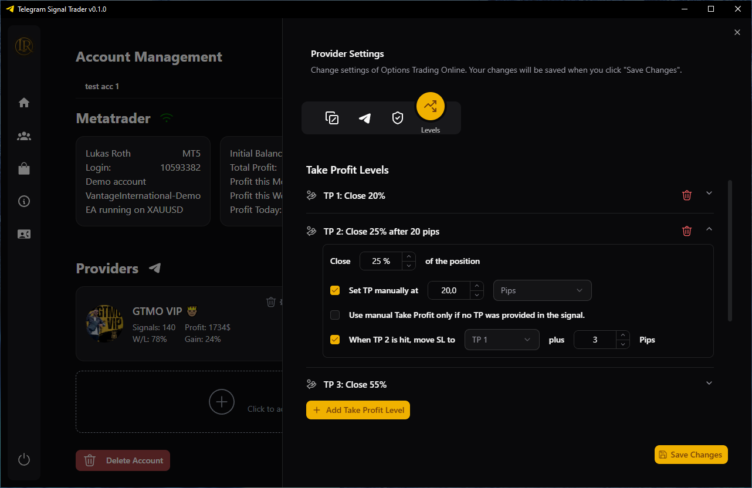This screenshot has width=752, height=488.
Task: Switch to the shield protection tab icon
Action: [398, 118]
